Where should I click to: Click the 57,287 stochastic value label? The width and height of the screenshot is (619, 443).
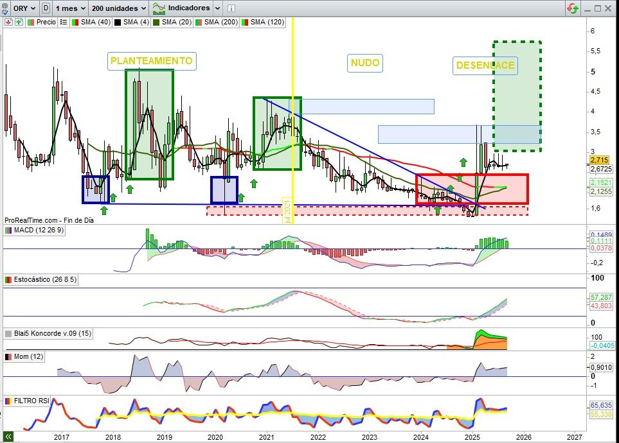pyautogui.click(x=601, y=297)
